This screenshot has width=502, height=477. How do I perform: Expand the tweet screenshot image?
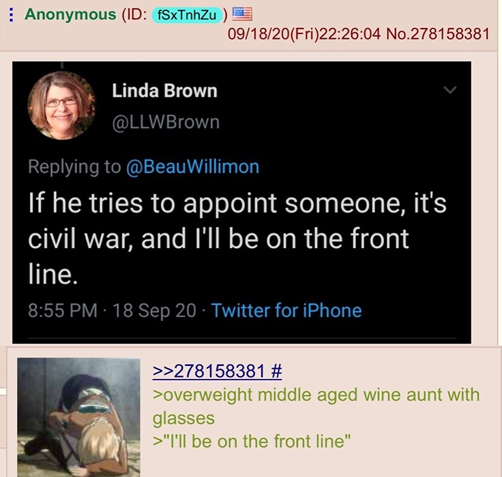tap(241, 202)
